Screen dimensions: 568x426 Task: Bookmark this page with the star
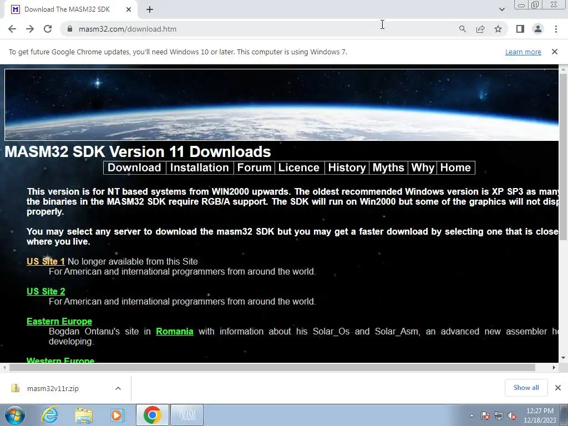pyautogui.click(x=498, y=29)
